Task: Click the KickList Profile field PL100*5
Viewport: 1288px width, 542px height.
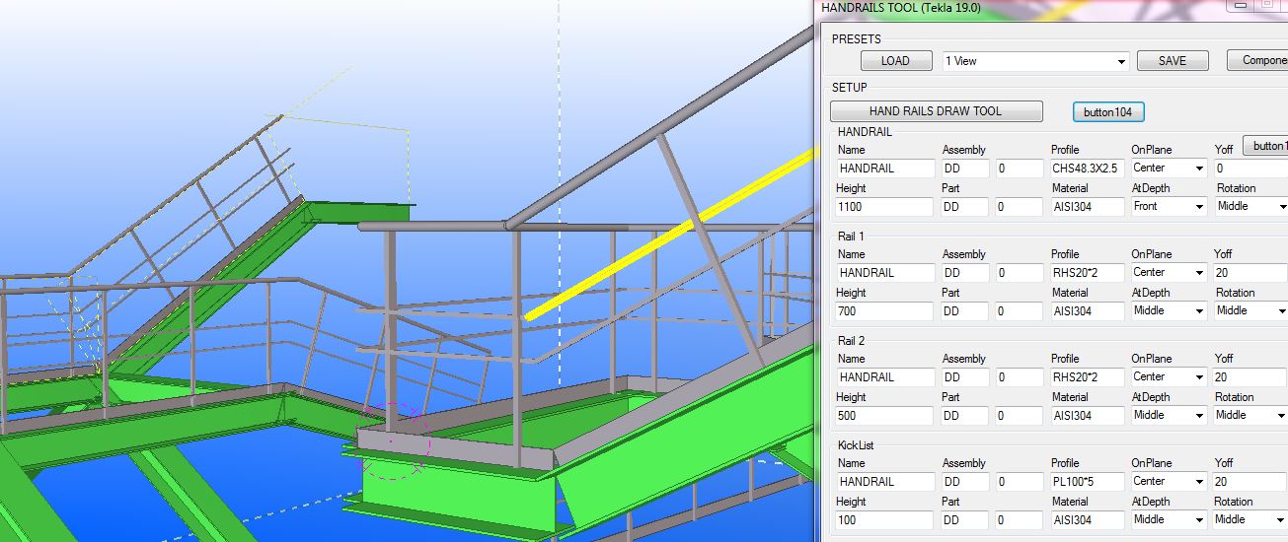Action: [x=1087, y=482]
